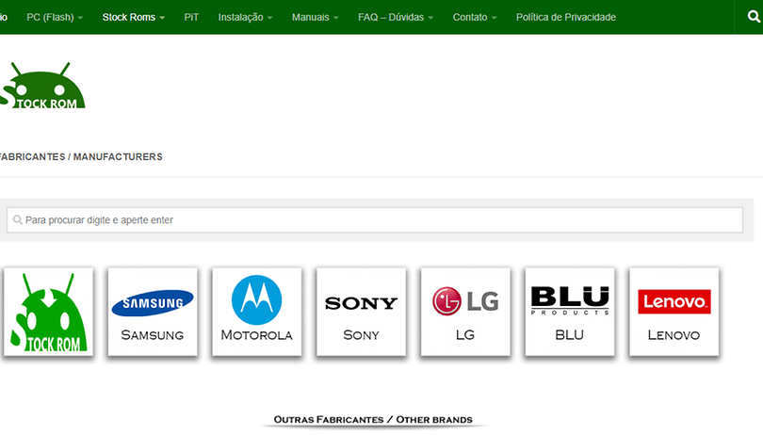Screen dimensions: 763x435
Task: Click Outras Fabricantes / Other brands heading
Action: click(x=373, y=419)
